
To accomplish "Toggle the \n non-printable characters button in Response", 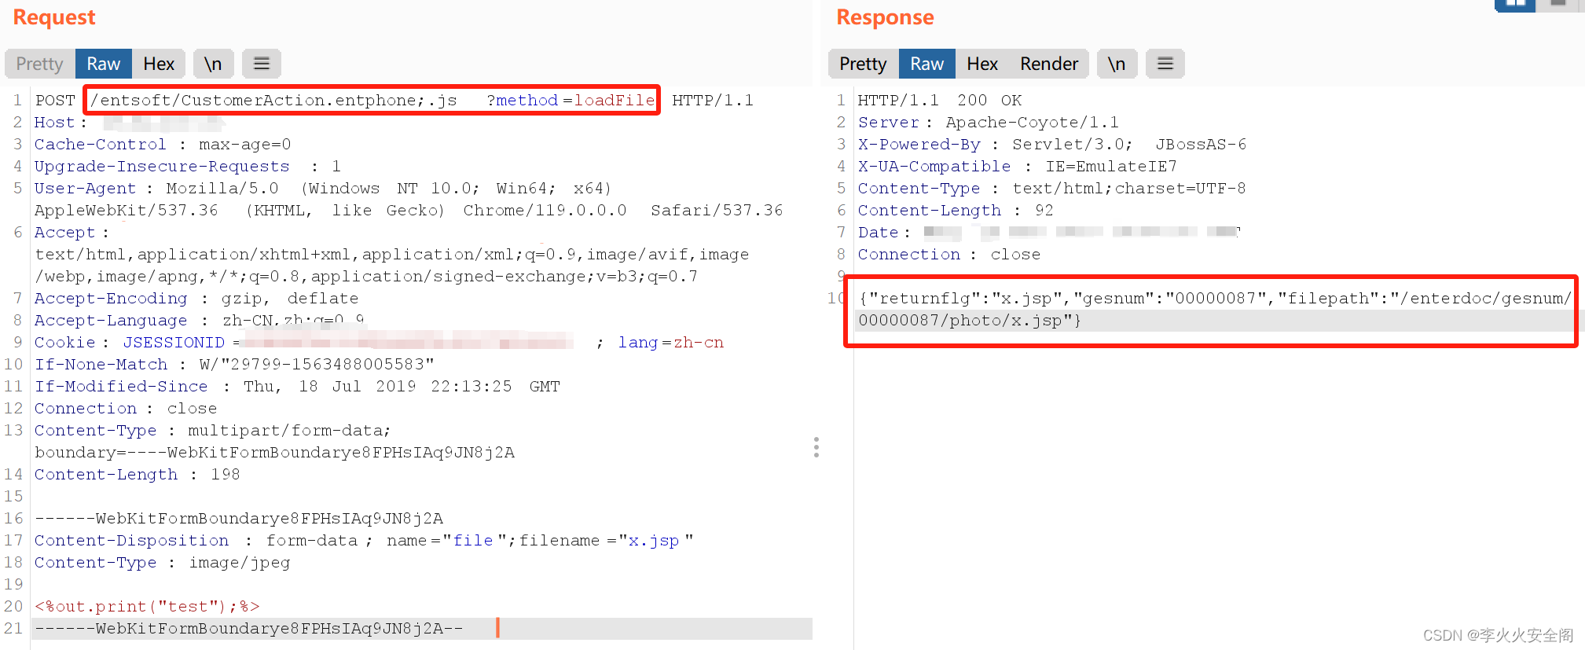I will click(x=1117, y=64).
